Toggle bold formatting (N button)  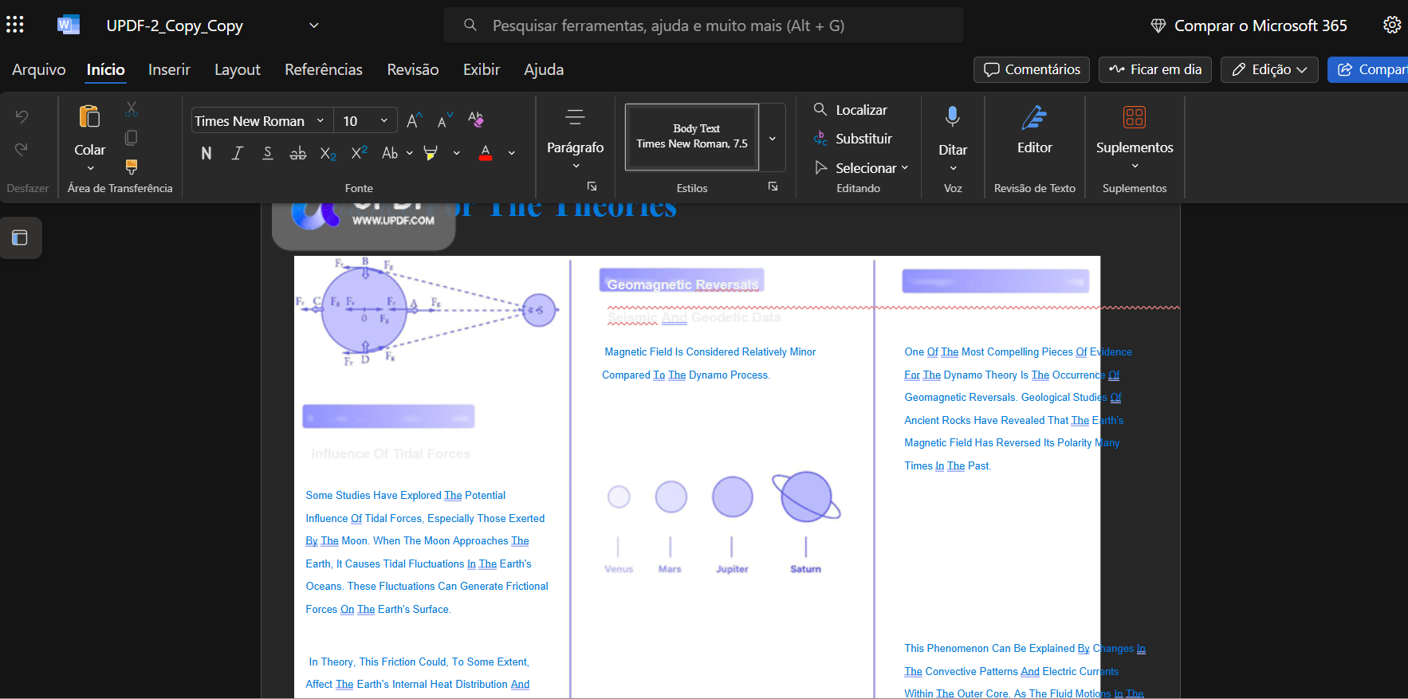(x=206, y=153)
